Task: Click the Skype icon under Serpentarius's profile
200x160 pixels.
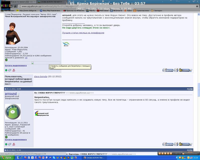Action: pos(10,70)
